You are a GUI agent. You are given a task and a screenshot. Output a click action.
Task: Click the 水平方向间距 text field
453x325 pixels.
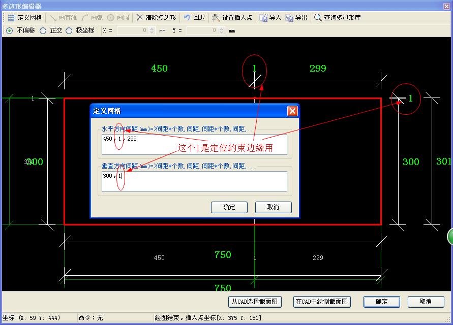pos(194,144)
